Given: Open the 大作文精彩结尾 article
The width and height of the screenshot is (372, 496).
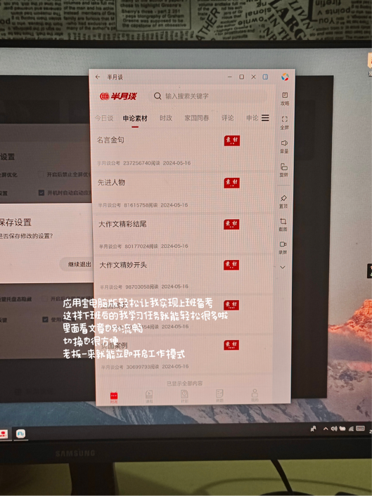Looking at the screenshot, I should [x=122, y=224].
